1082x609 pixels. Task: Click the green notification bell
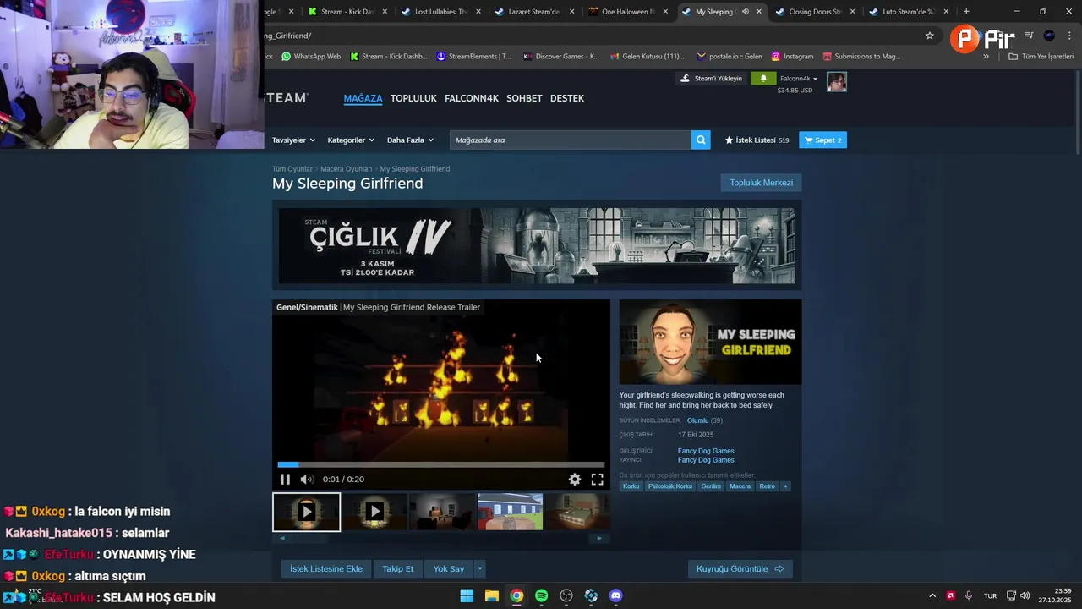763,79
